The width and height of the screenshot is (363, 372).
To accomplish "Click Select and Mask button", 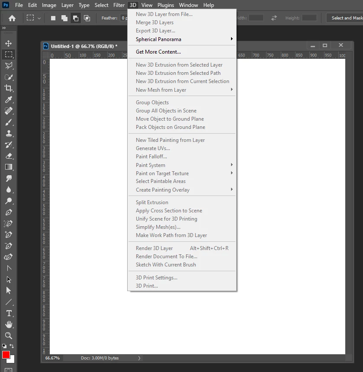I will [345, 18].
